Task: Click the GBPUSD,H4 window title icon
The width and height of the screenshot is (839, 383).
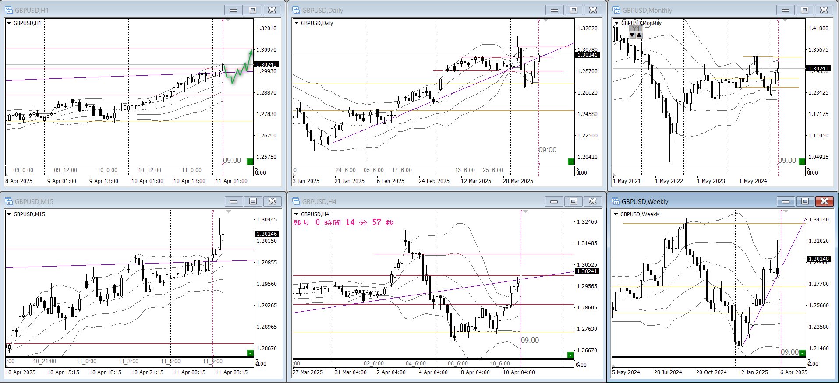Action: coord(296,201)
